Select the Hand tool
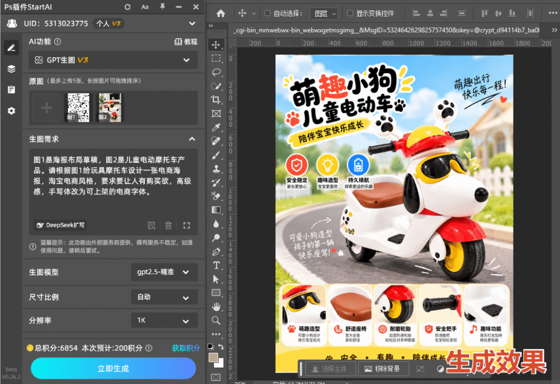 tap(215, 306)
